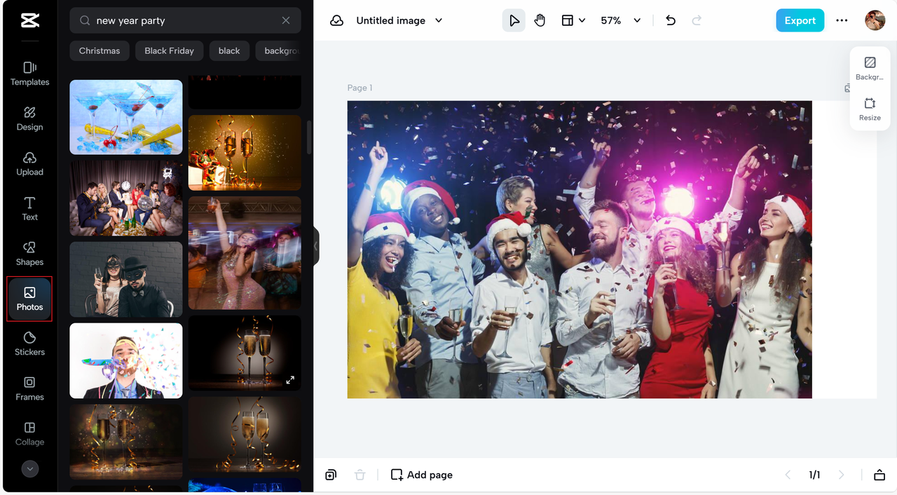Expand more sidebar tools with down arrow
The width and height of the screenshot is (897, 495).
pyautogui.click(x=29, y=469)
